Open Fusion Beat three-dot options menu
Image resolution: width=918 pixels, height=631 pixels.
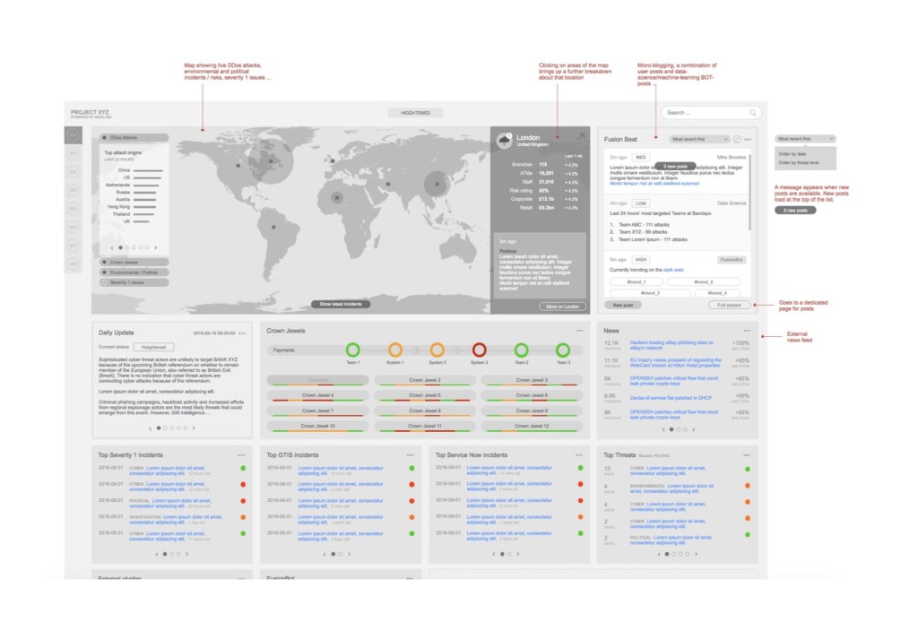(x=748, y=139)
